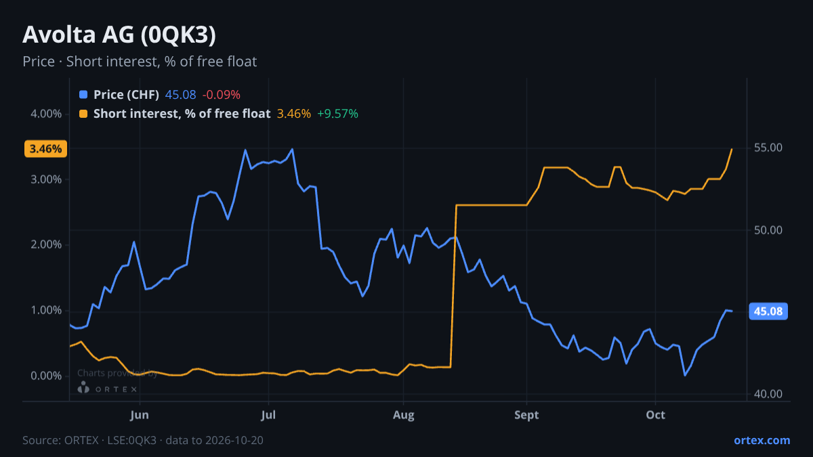The width and height of the screenshot is (813, 457).
Task: Click the Jun x-axis label
Action: click(140, 414)
